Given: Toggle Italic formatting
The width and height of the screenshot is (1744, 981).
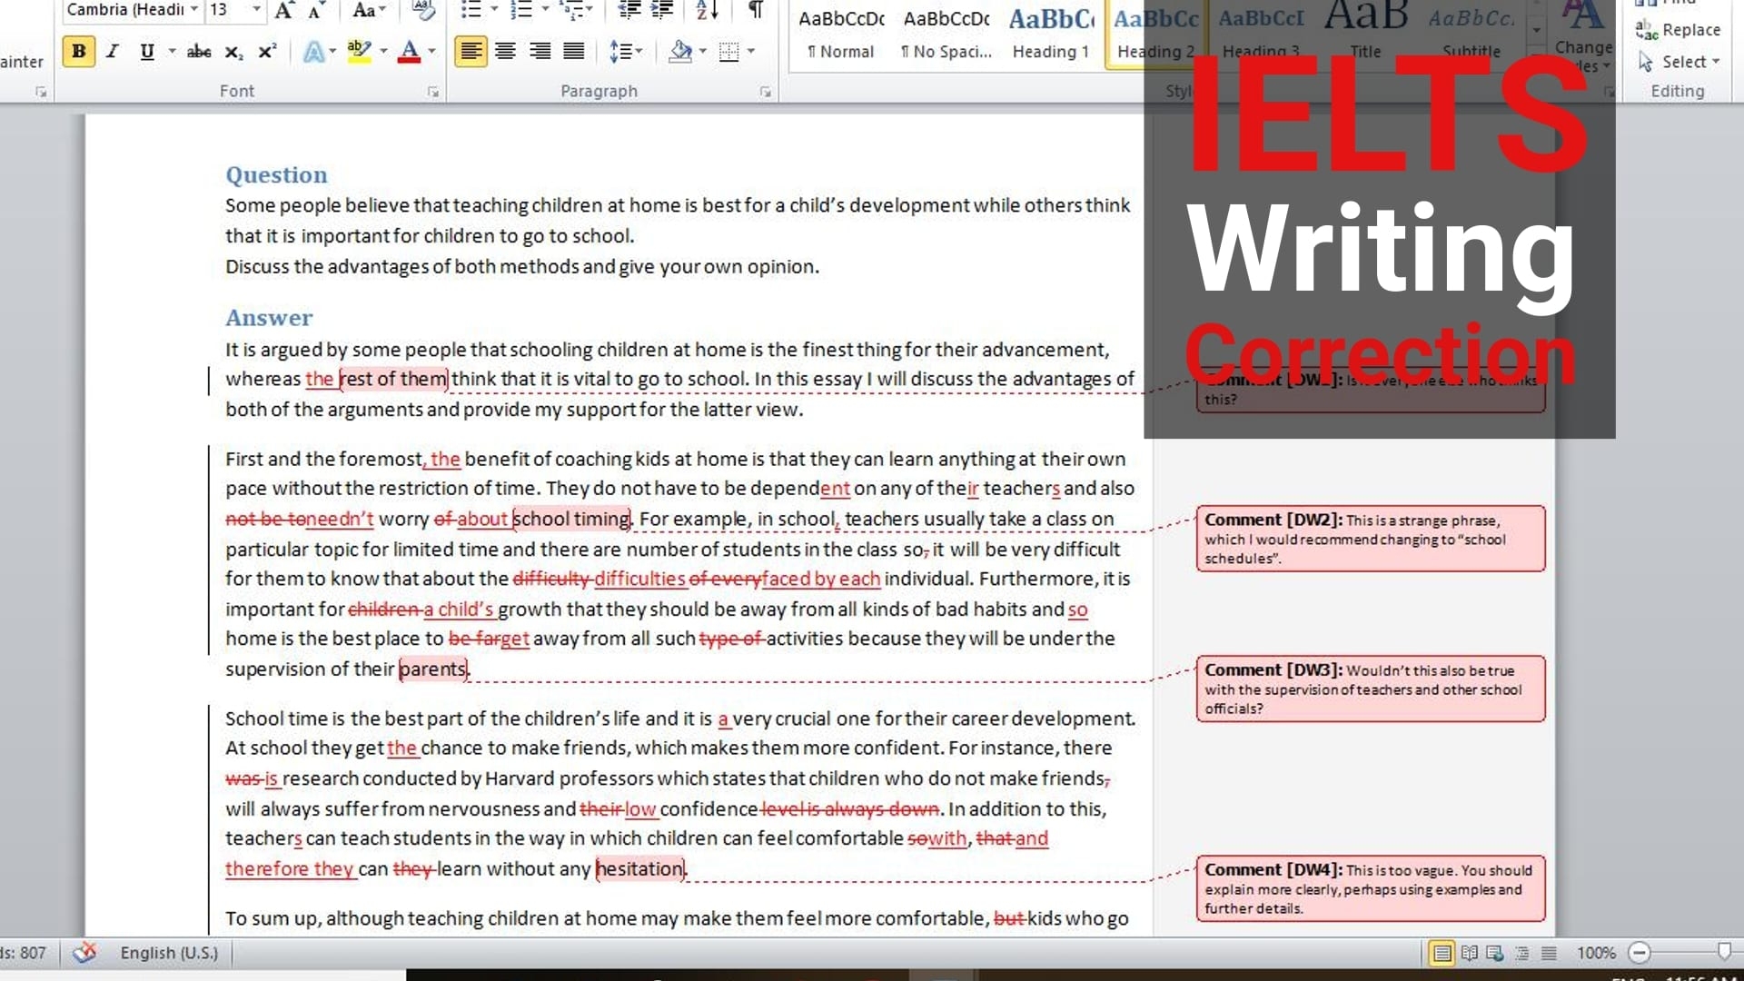Looking at the screenshot, I should point(113,52).
